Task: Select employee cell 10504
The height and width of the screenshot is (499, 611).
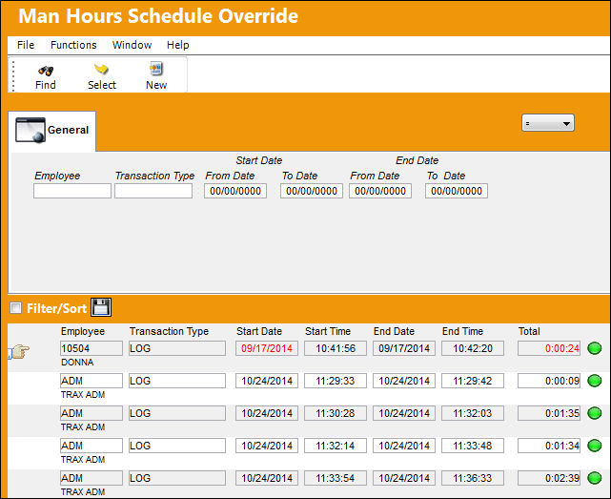Action: pos(92,348)
